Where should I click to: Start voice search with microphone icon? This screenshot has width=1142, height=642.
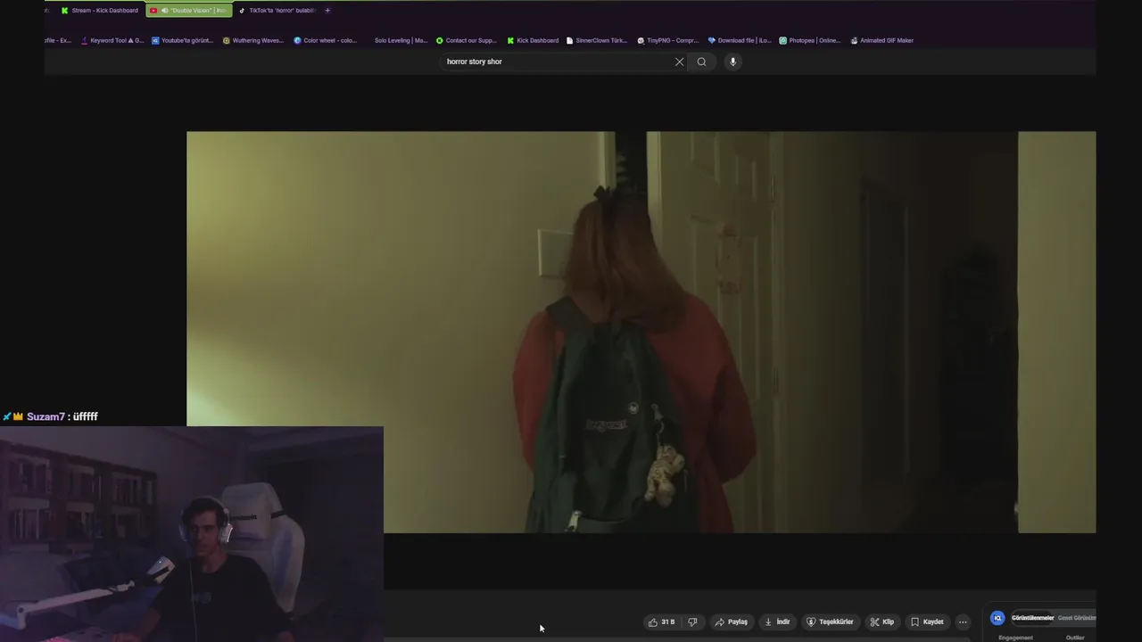[x=732, y=62]
